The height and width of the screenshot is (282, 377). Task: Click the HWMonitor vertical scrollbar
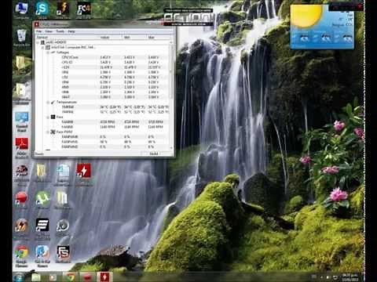pos(171,96)
